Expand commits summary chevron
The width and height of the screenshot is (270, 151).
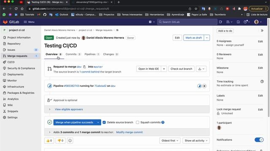(x=50, y=132)
